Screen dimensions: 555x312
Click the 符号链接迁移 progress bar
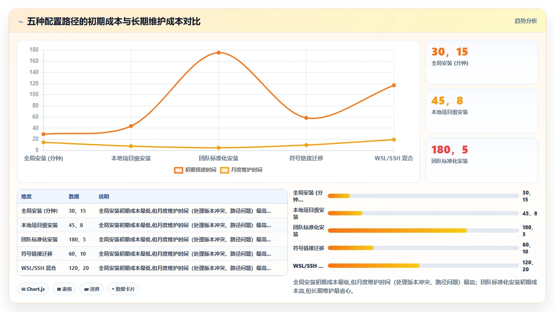(423, 248)
